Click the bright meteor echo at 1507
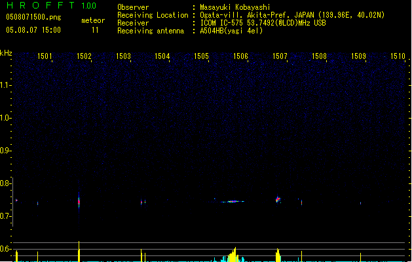The image size is (412, 262). tap(278, 200)
